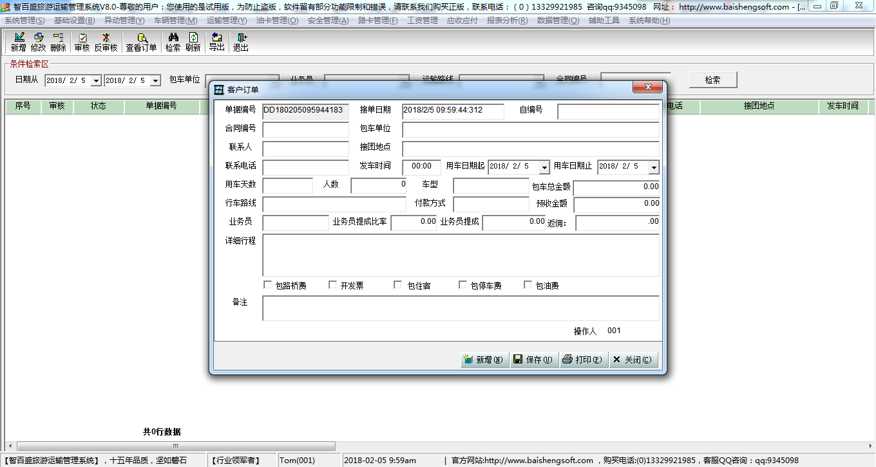This screenshot has height=467, width=876.
Task: Click the 备注 text area
Action: (461, 308)
